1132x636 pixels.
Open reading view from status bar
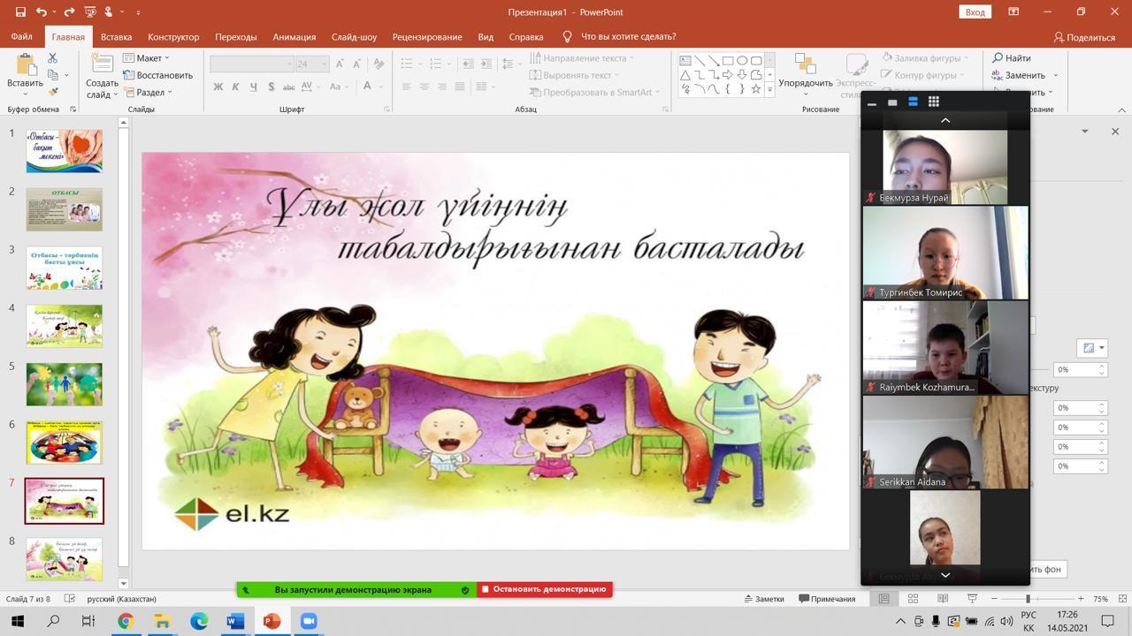tap(942, 599)
